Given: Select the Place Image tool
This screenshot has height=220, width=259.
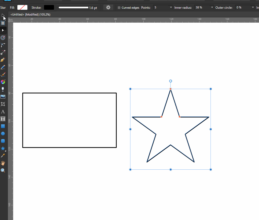Looking at the screenshot, I should [x=3, y=97].
